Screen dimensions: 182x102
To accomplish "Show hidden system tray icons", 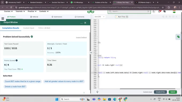I will click(151, 99).
